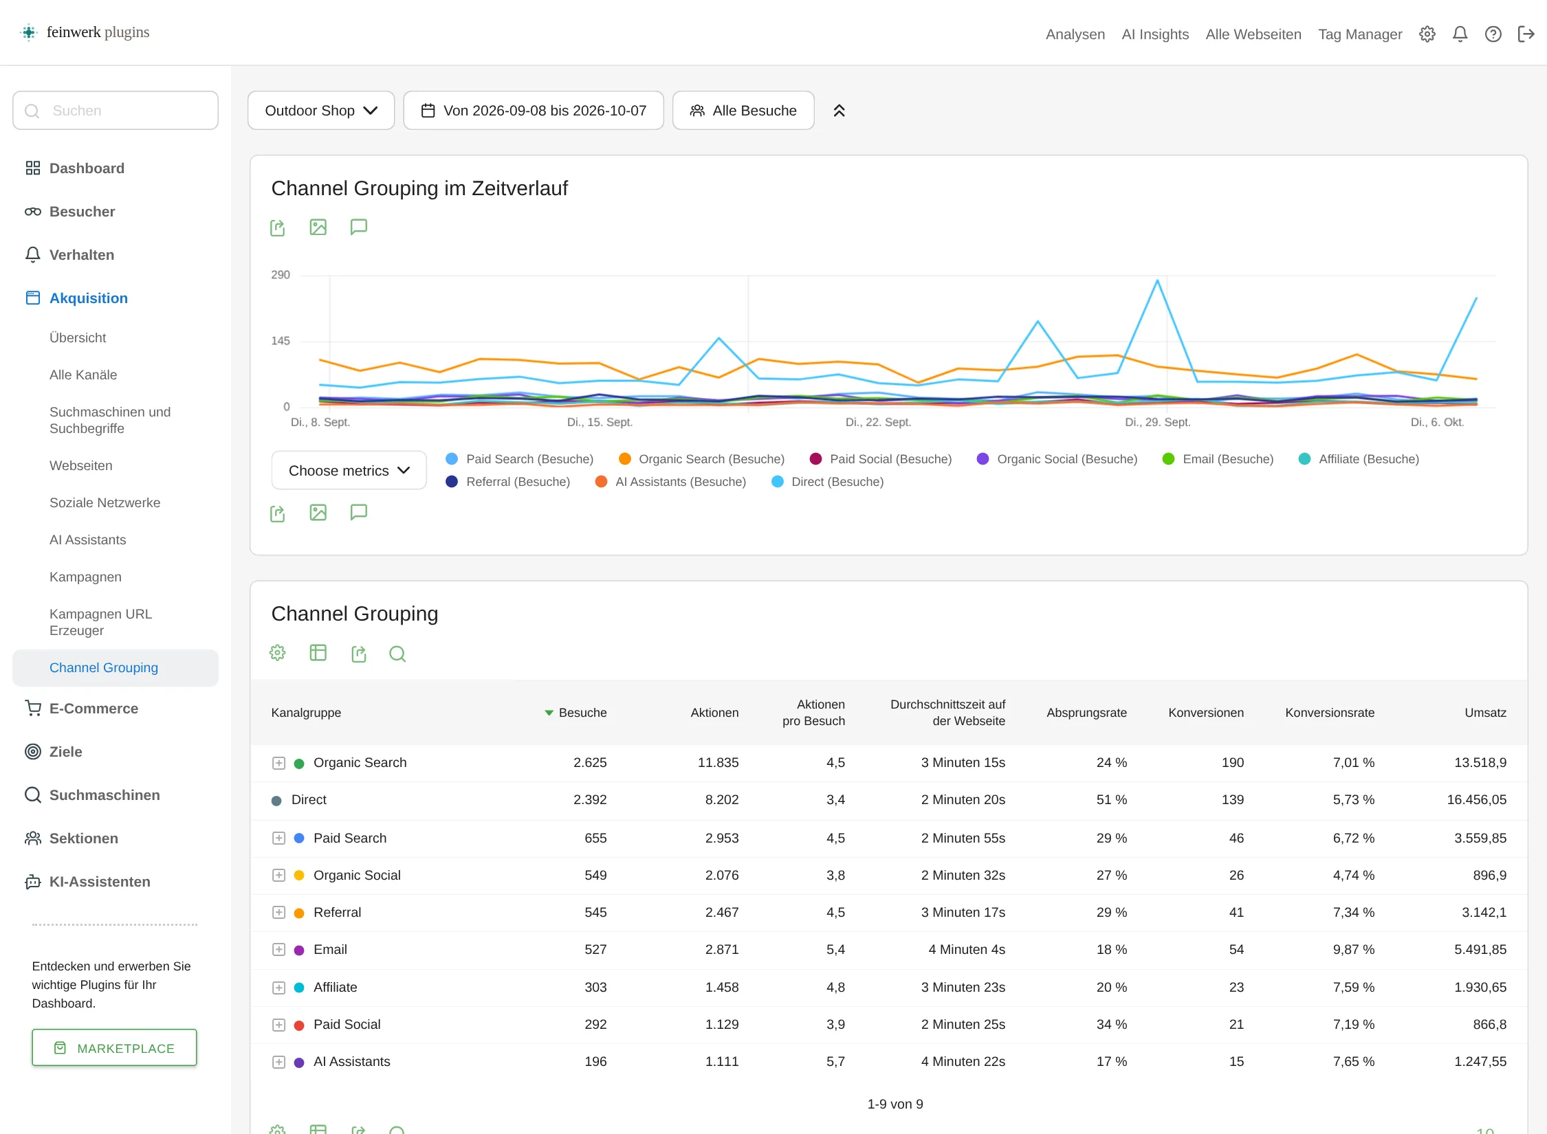Open AI Insights in top navigation
The width and height of the screenshot is (1547, 1134).
(1155, 34)
